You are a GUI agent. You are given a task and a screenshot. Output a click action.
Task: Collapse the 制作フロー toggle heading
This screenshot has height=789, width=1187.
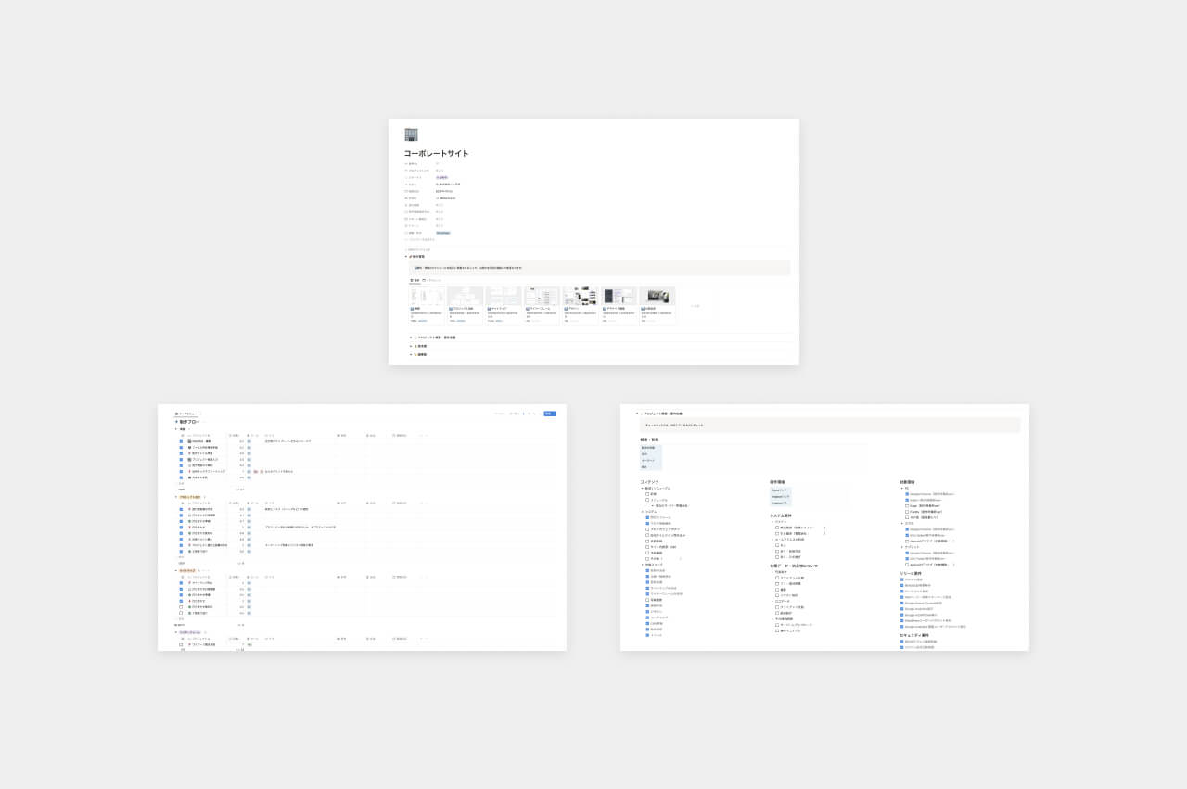(177, 422)
